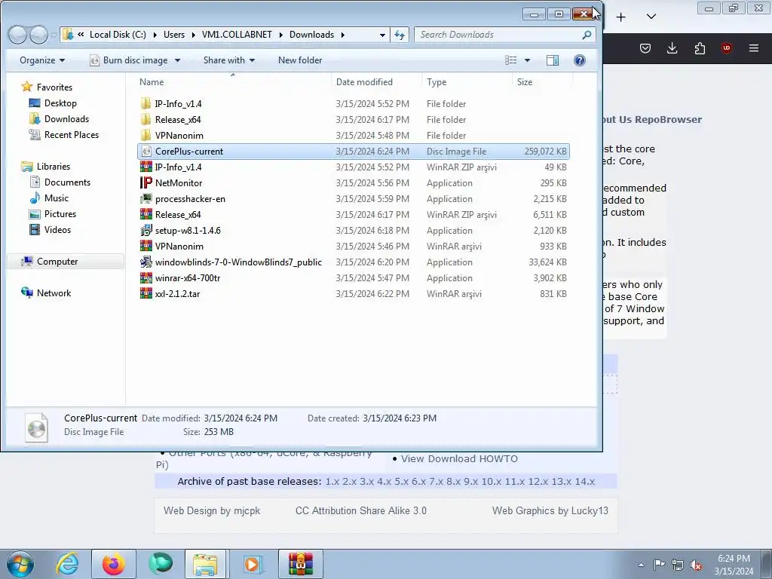Screen dimensions: 772x579
Task: Launch Internet Explorer from the taskbar
Action: click(67, 564)
